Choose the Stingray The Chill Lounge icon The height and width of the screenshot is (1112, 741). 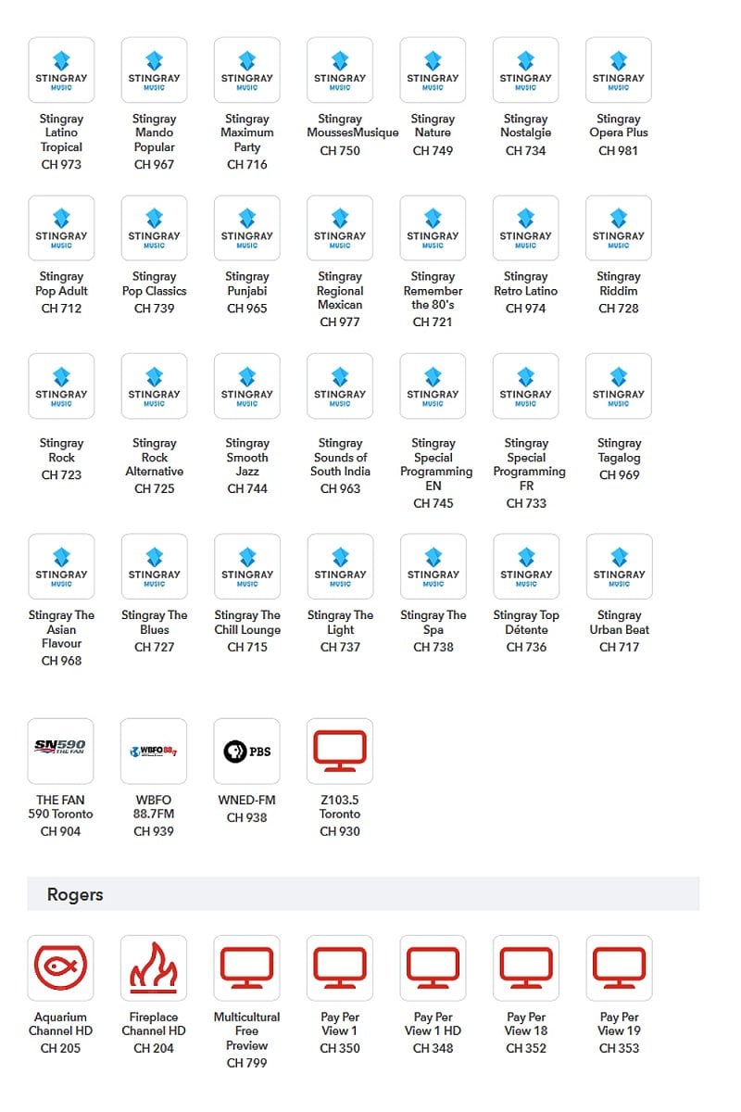click(247, 566)
